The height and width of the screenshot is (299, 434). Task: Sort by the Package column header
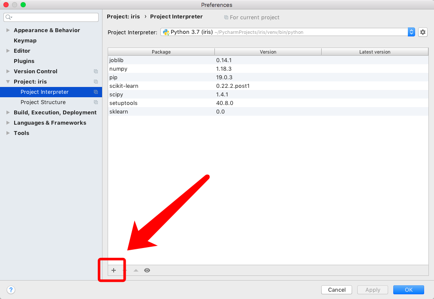(161, 52)
